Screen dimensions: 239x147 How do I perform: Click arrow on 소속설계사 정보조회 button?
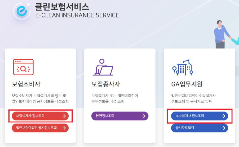coord(223,116)
